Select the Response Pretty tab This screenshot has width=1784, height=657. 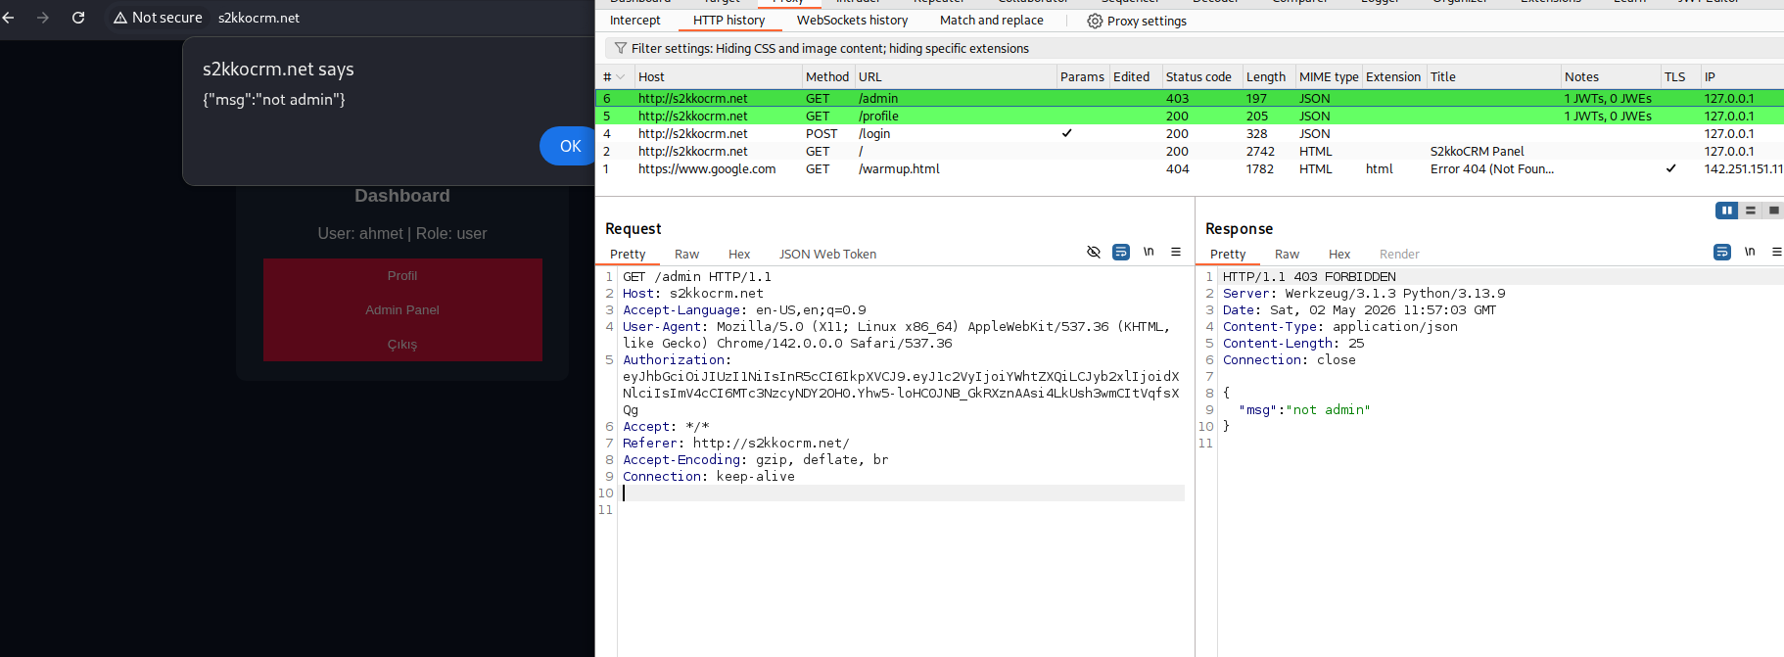(1228, 254)
